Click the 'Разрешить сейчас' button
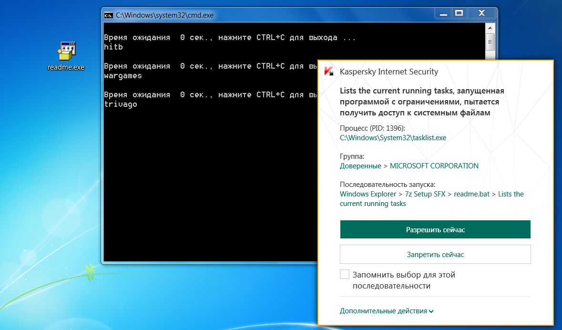This screenshot has width=562, height=330. [435, 229]
